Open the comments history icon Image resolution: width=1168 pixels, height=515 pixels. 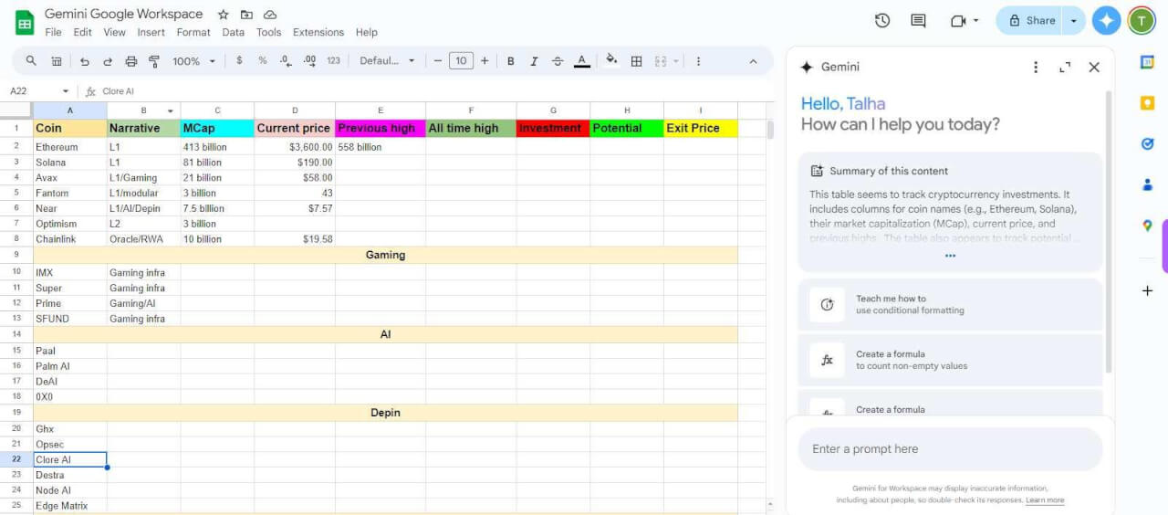[x=918, y=20]
